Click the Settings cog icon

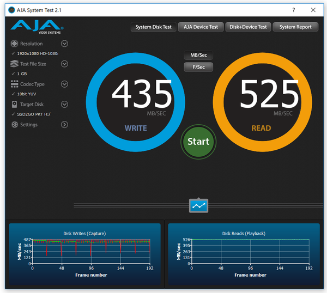tap(15, 124)
